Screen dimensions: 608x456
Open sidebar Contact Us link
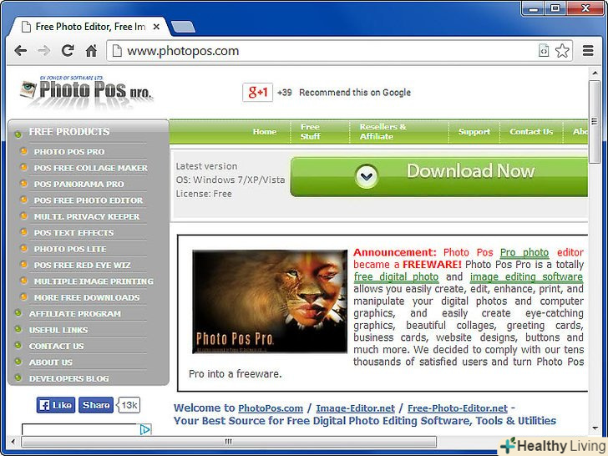[x=56, y=347]
